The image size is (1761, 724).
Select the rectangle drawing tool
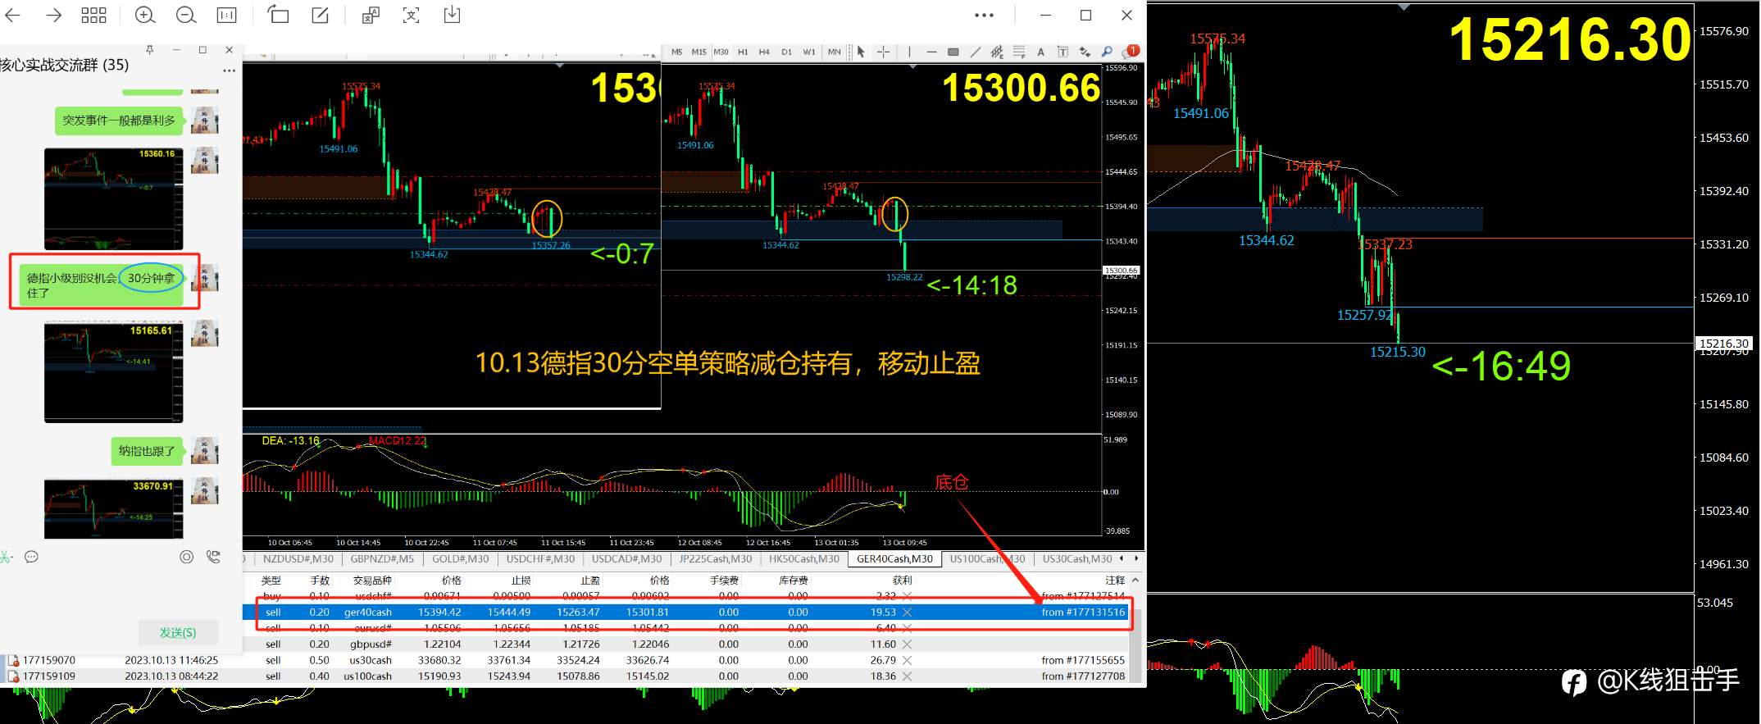(953, 52)
